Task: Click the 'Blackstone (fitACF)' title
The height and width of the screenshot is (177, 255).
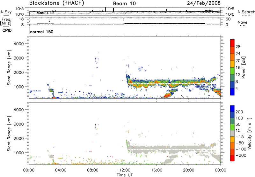Action: point(57,3)
